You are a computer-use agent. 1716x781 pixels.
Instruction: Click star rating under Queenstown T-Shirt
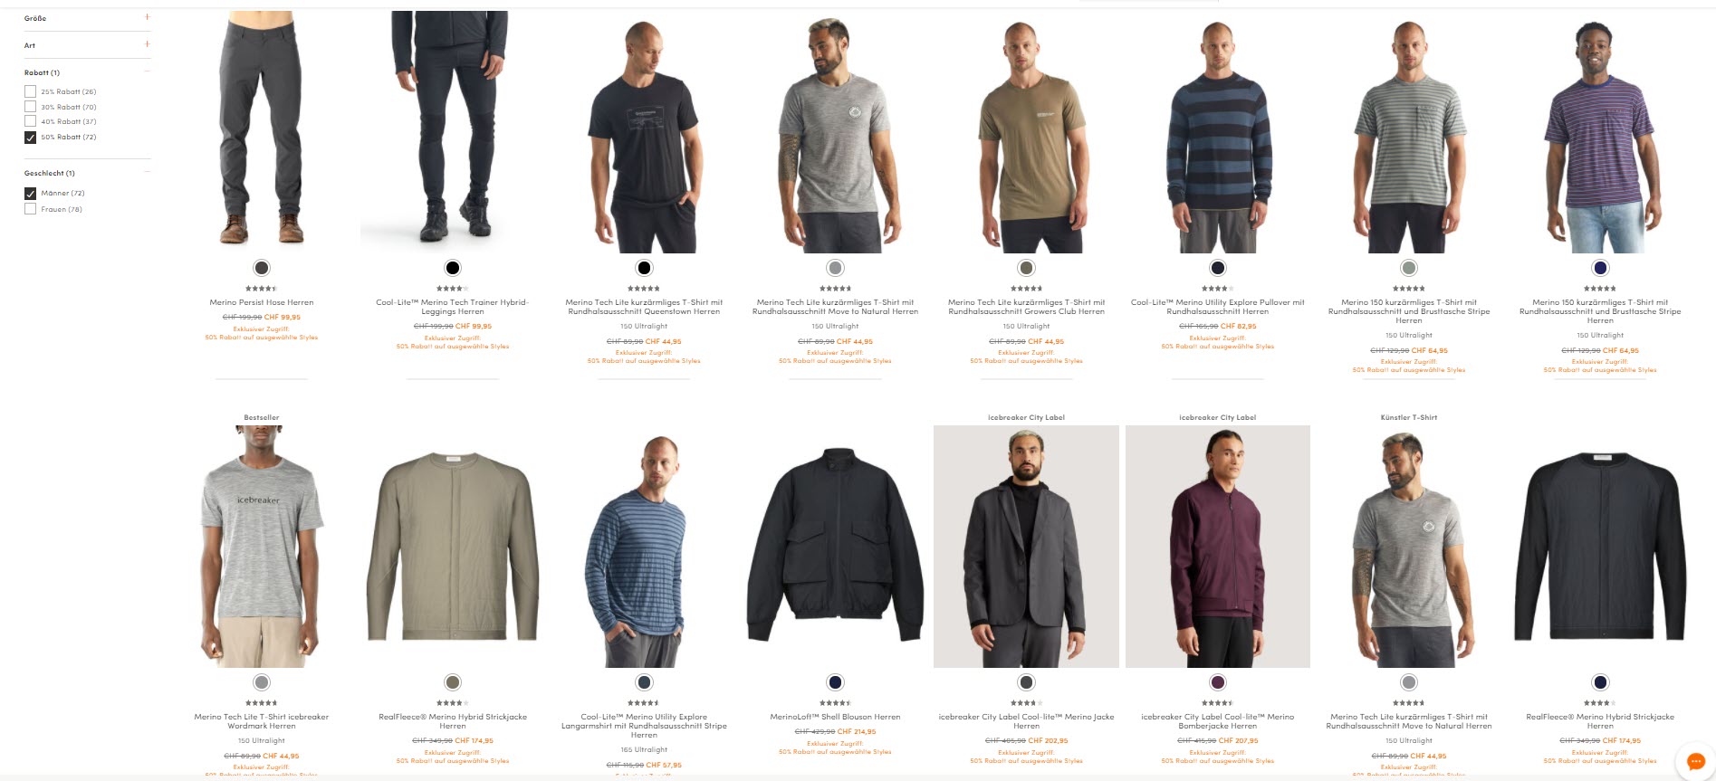644,289
